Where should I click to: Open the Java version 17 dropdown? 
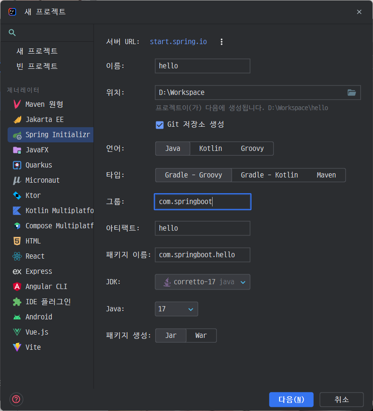tap(177, 309)
